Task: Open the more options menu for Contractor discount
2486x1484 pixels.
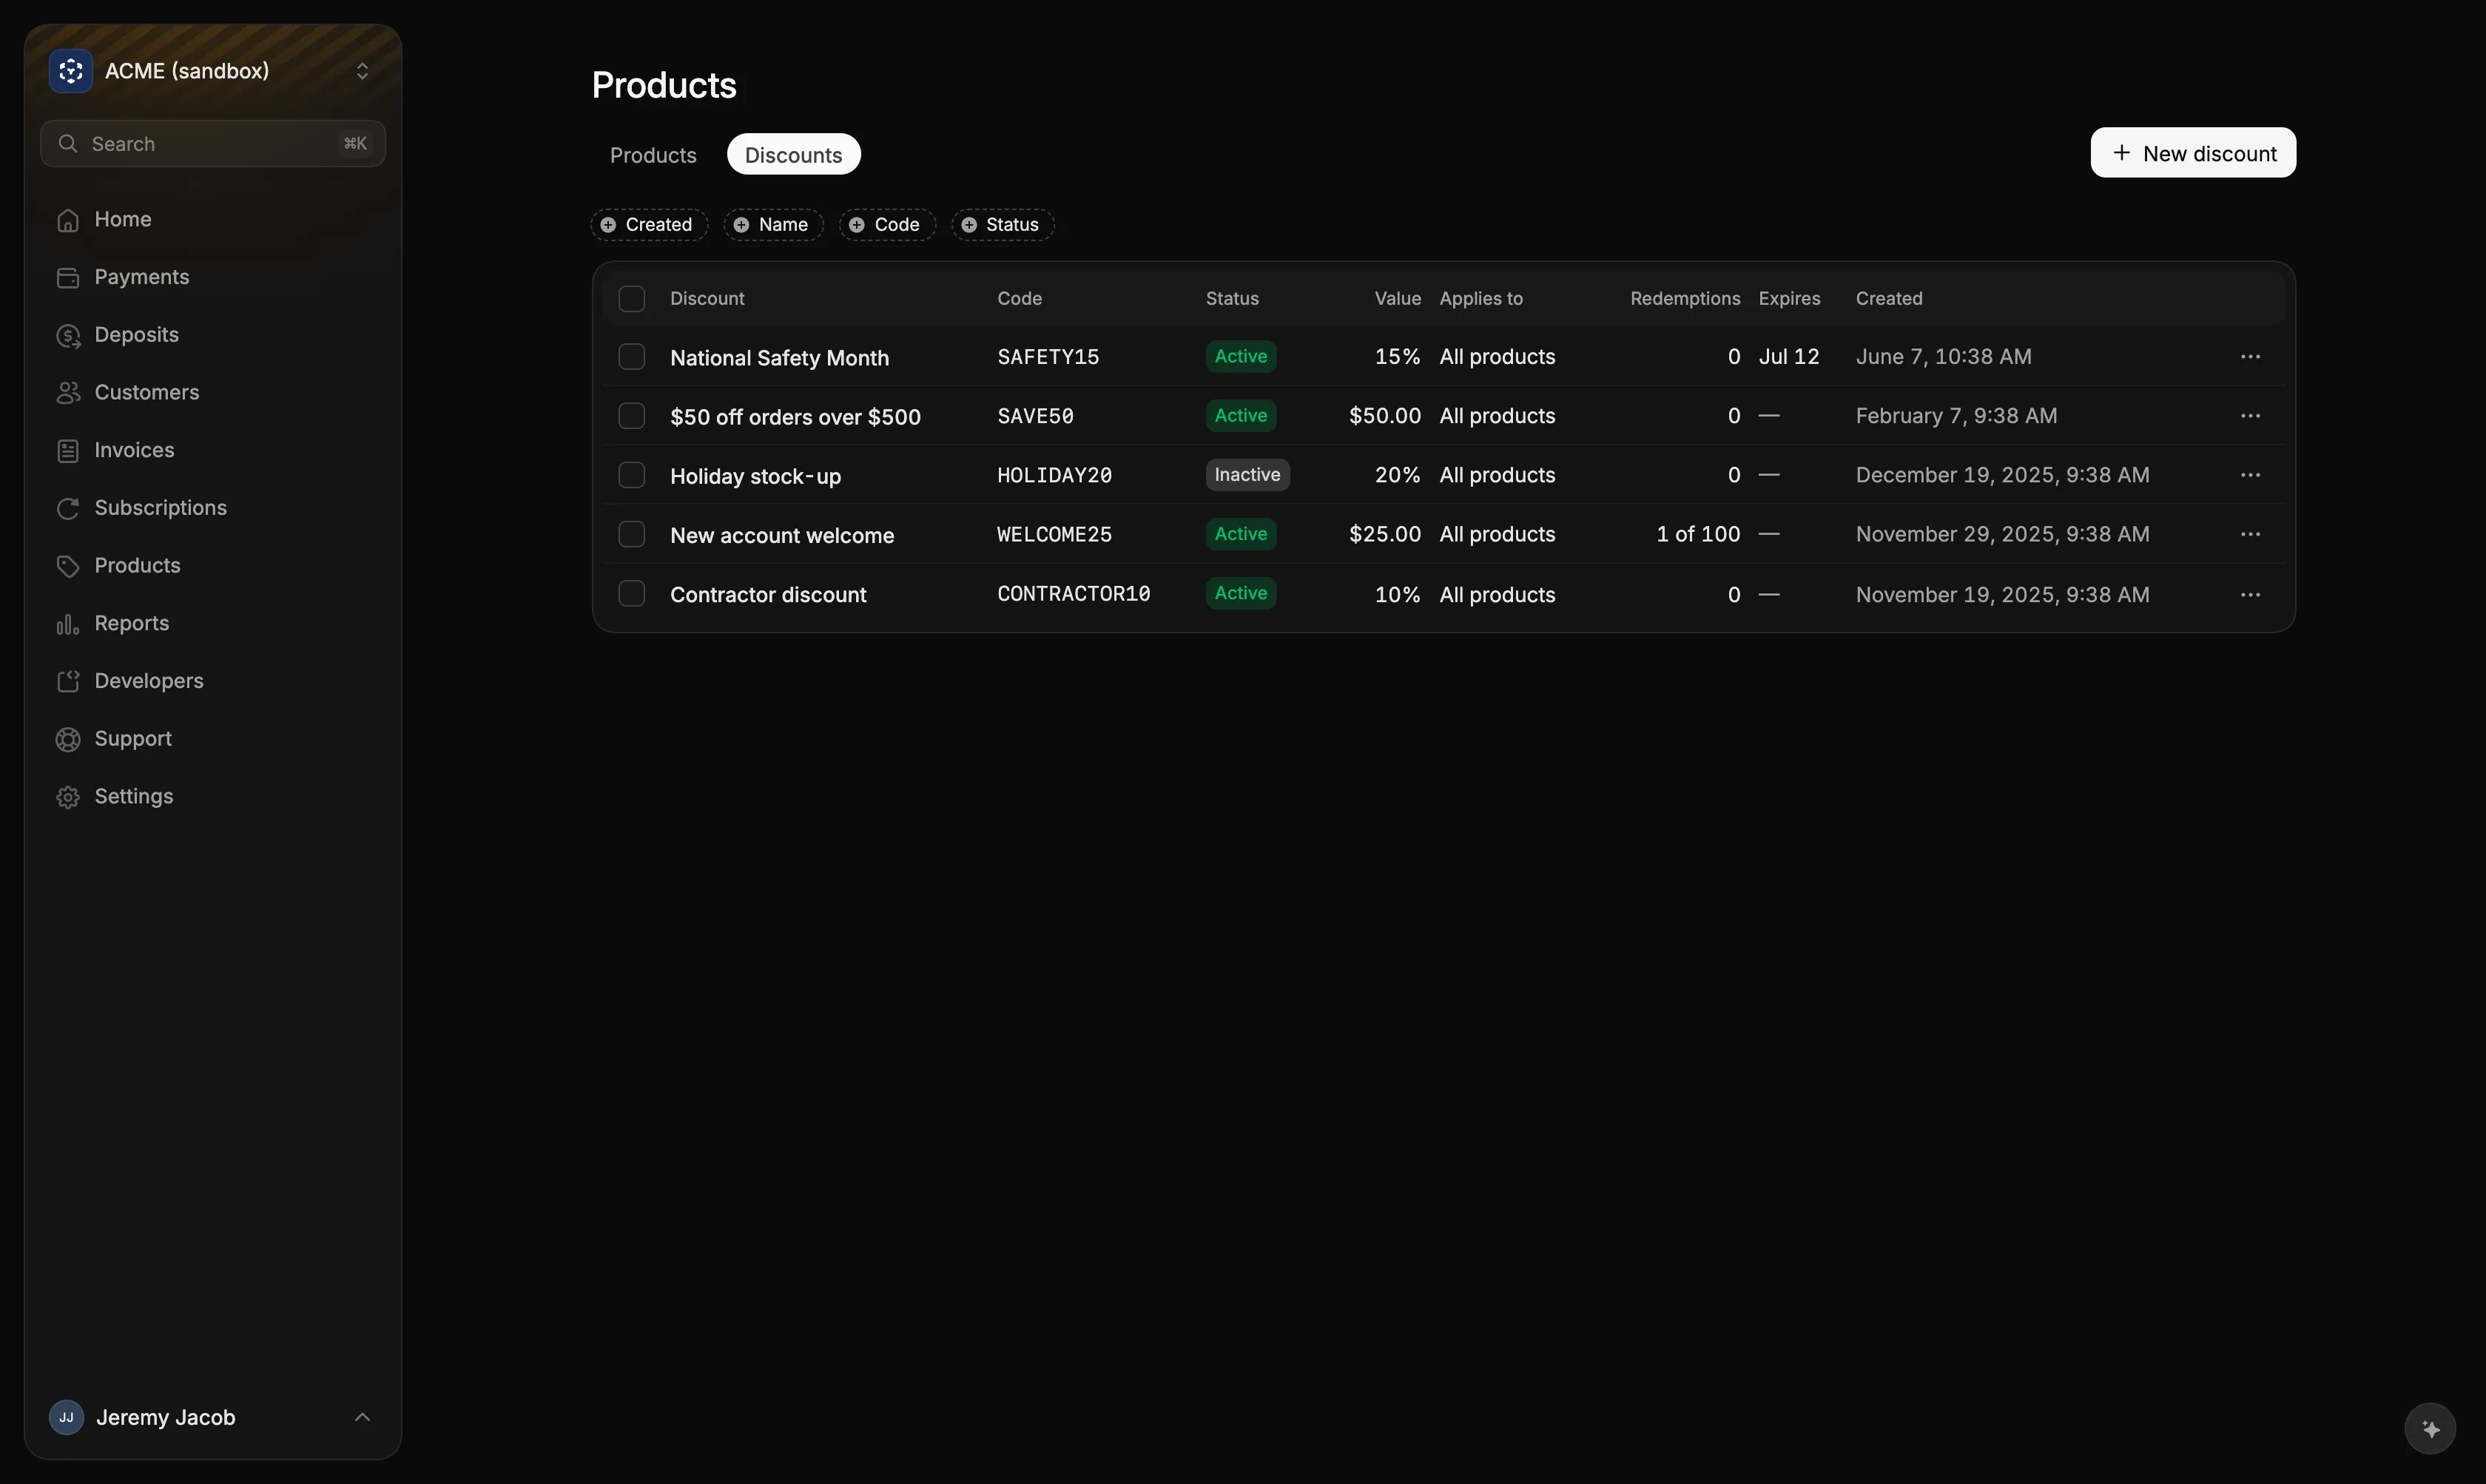Action: pos(2250,594)
